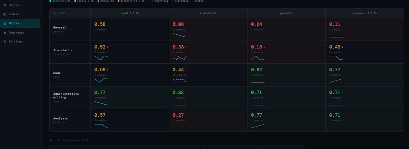Click Code score 0.44
The image size is (409, 149).
tap(178, 70)
